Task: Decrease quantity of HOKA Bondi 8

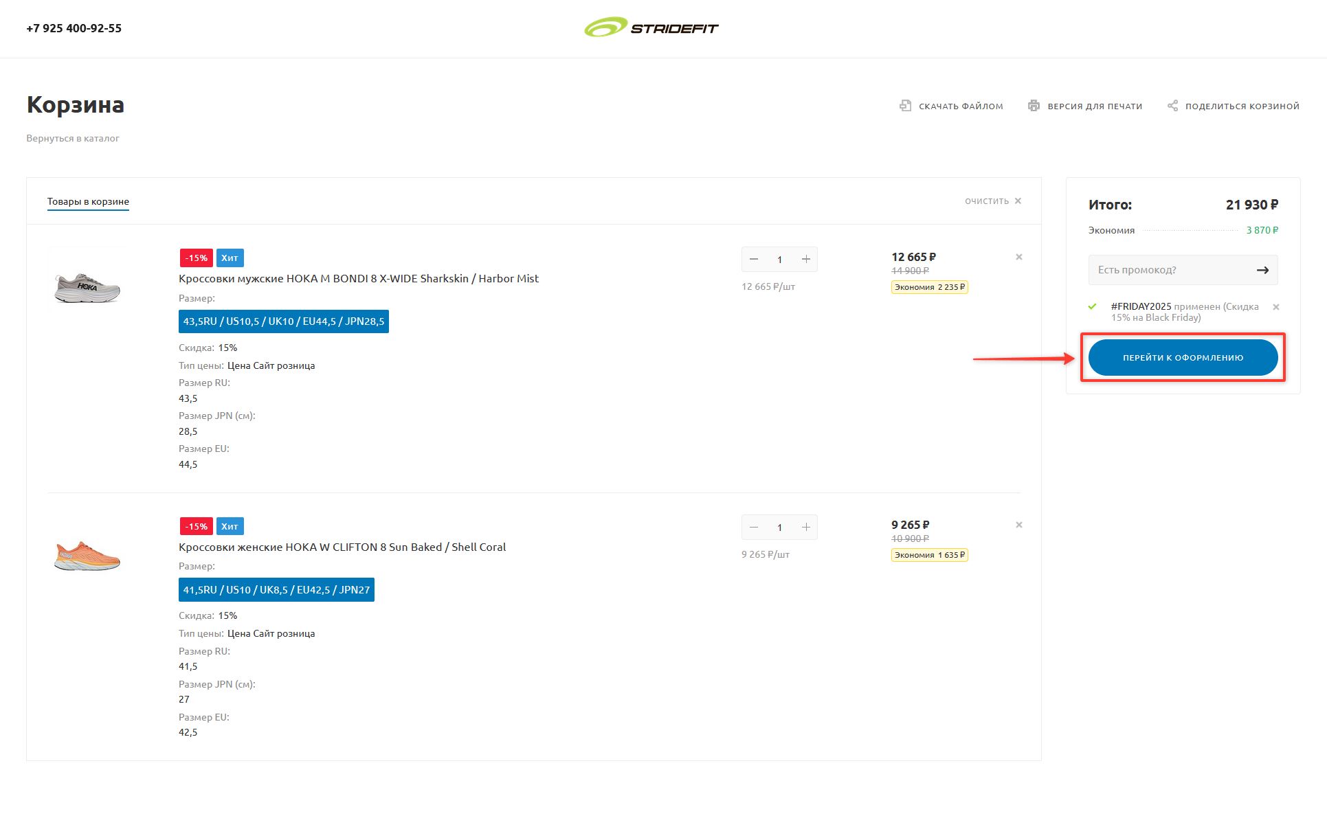Action: pos(754,259)
